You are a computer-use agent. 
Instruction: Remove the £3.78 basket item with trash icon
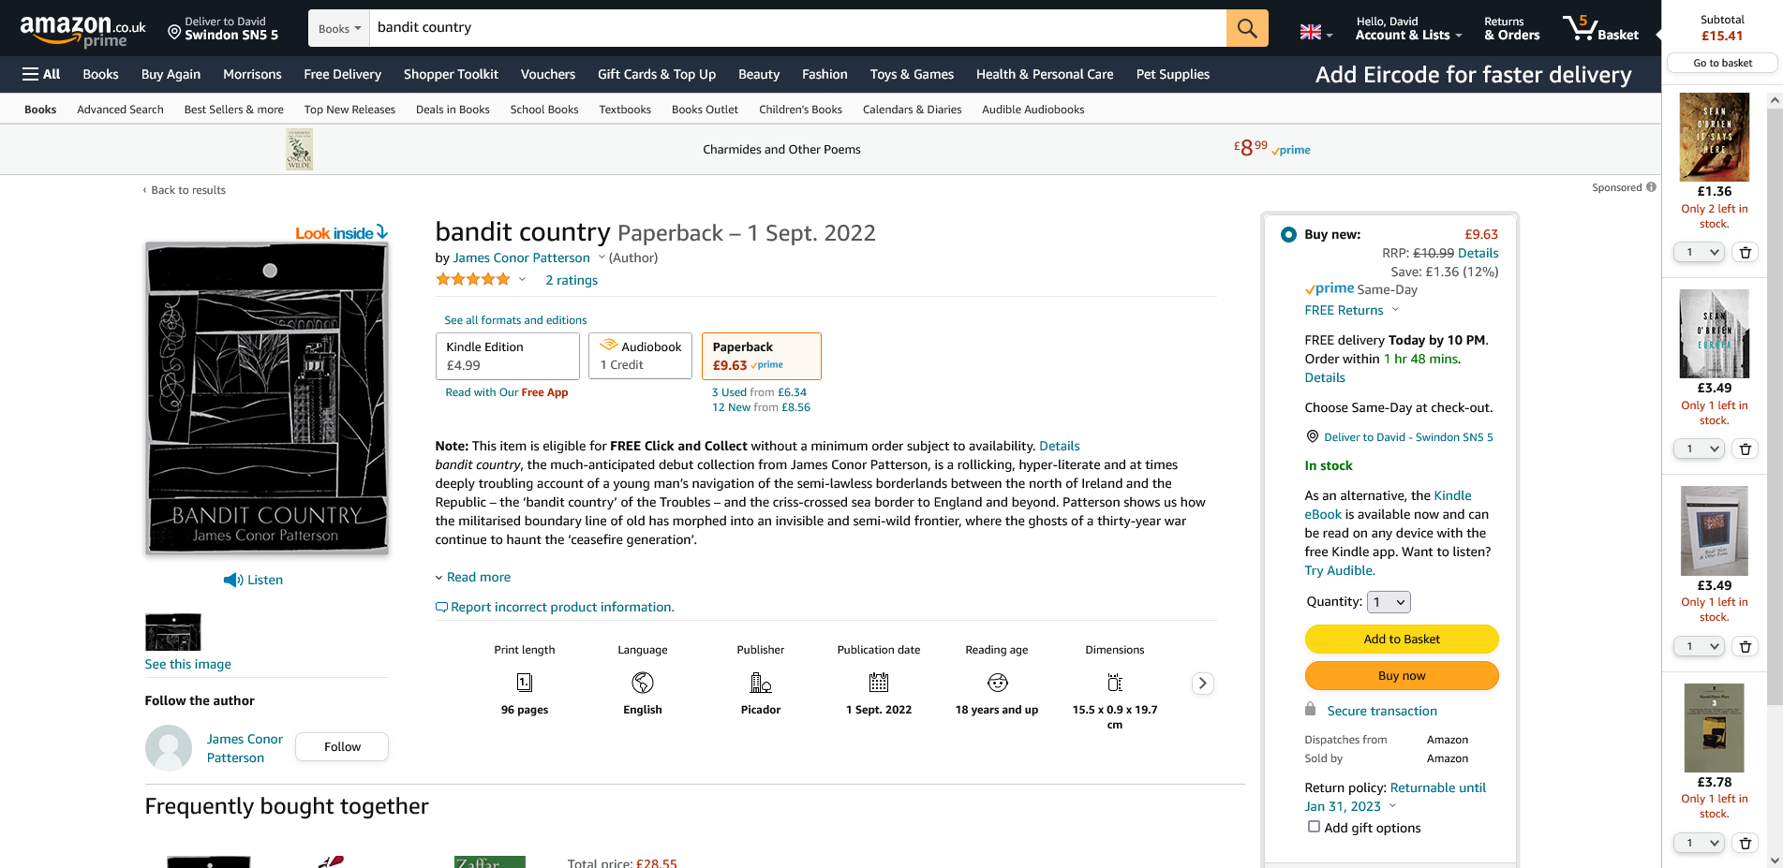click(x=1745, y=843)
